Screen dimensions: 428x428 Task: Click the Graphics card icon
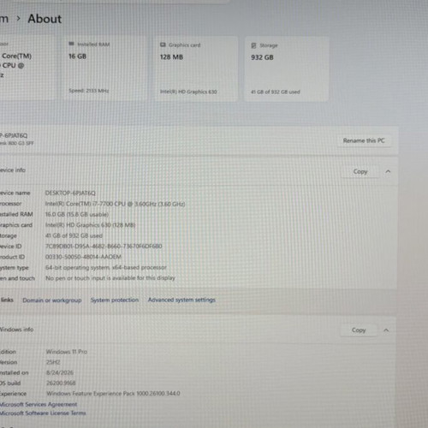(x=163, y=45)
